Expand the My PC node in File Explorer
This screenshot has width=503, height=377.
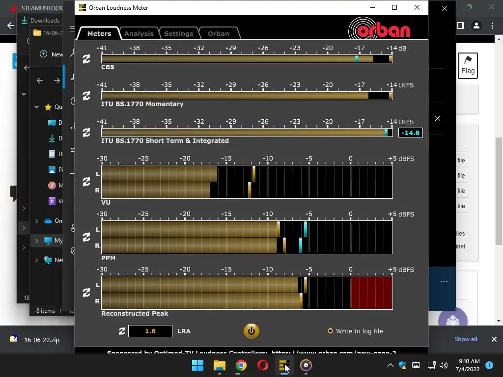[36, 241]
